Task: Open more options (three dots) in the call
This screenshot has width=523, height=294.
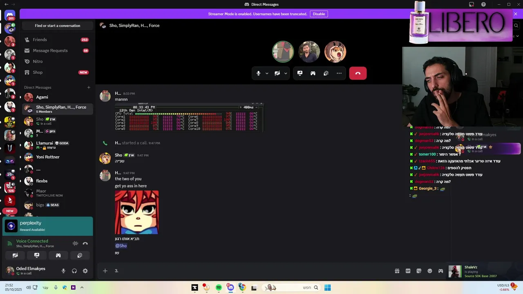Action: pos(339,73)
